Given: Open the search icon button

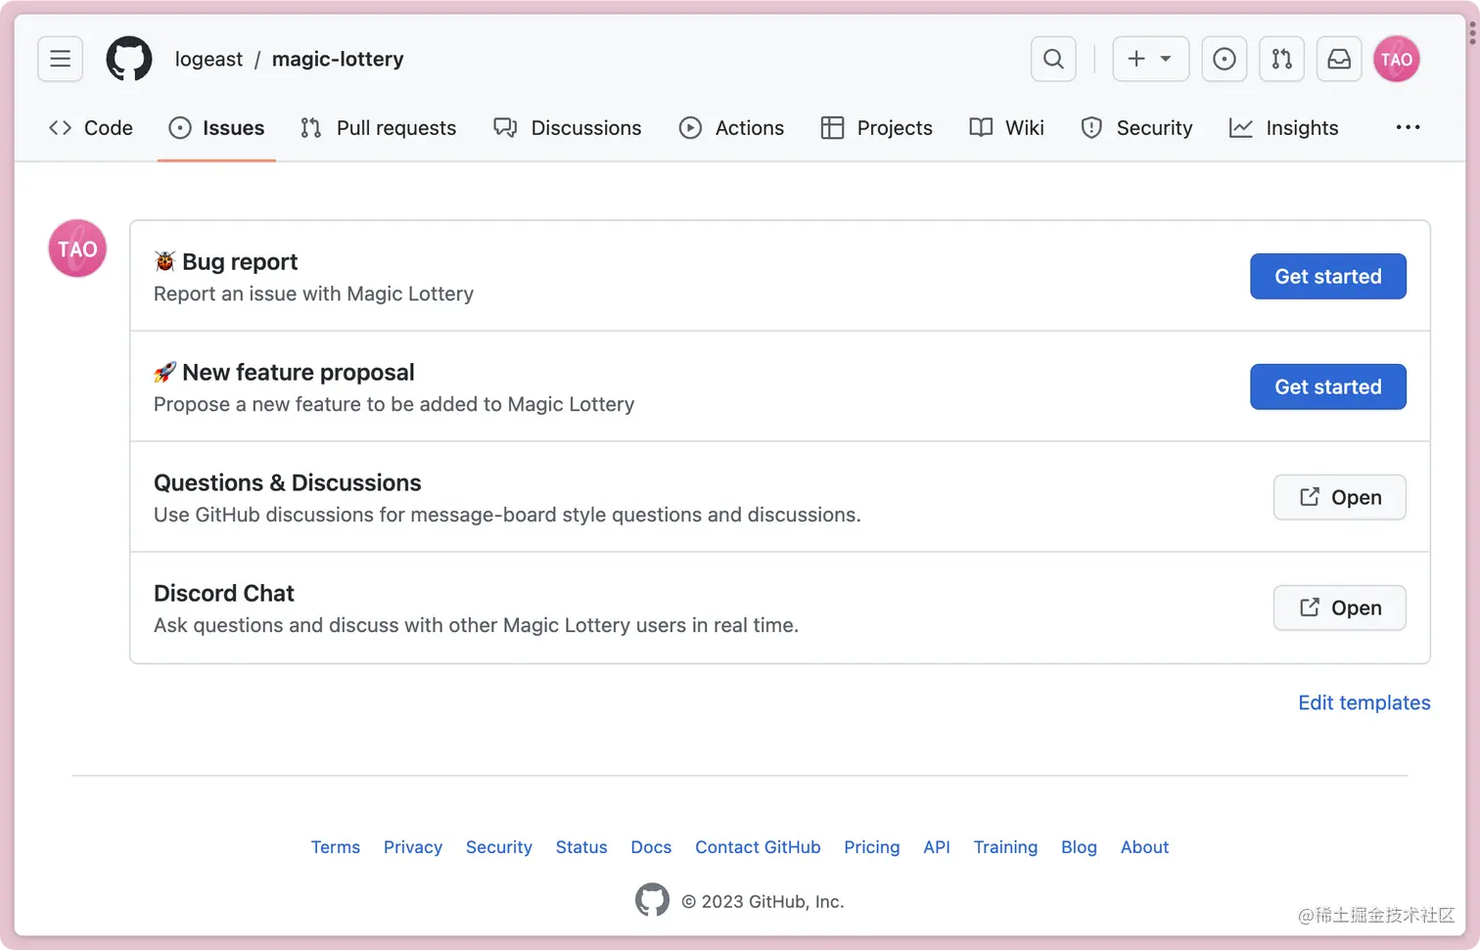Looking at the screenshot, I should point(1053,59).
